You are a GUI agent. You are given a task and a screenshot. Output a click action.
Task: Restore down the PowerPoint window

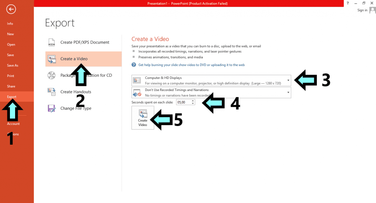pos(364,3)
